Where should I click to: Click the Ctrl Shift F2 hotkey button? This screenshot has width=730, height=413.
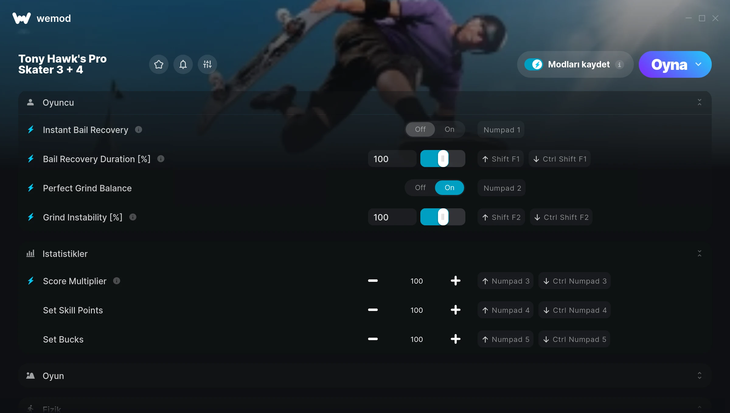tap(561, 217)
